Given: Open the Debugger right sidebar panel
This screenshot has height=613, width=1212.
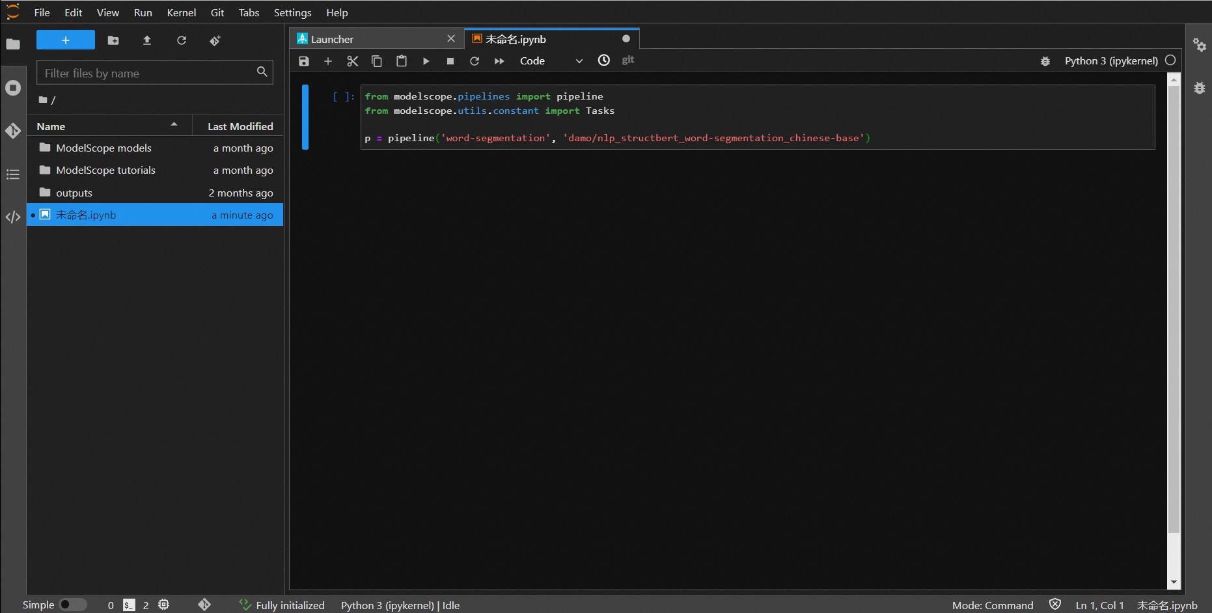Looking at the screenshot, I should [x=1200, y=87].
